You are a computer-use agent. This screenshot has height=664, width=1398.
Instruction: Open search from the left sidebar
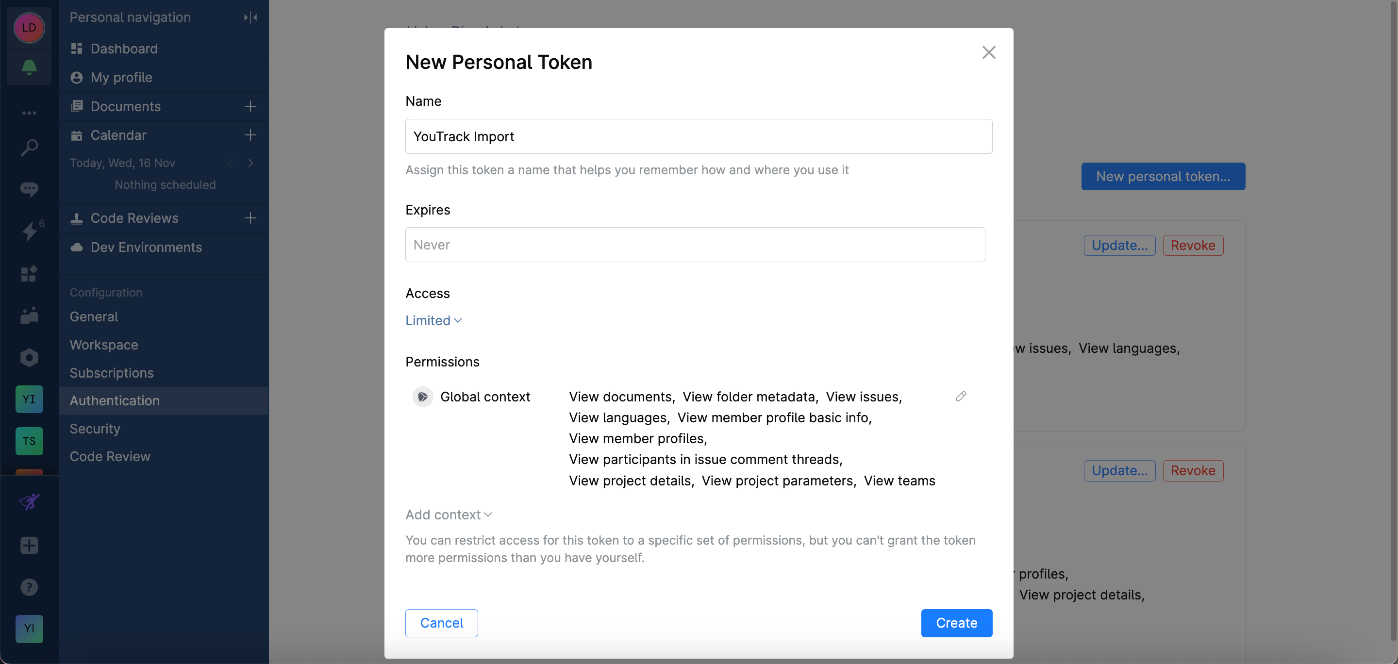point(29,147)
